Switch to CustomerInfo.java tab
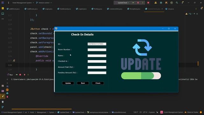The height and width of the screenshot is (115, 204). tap(114, 9)
